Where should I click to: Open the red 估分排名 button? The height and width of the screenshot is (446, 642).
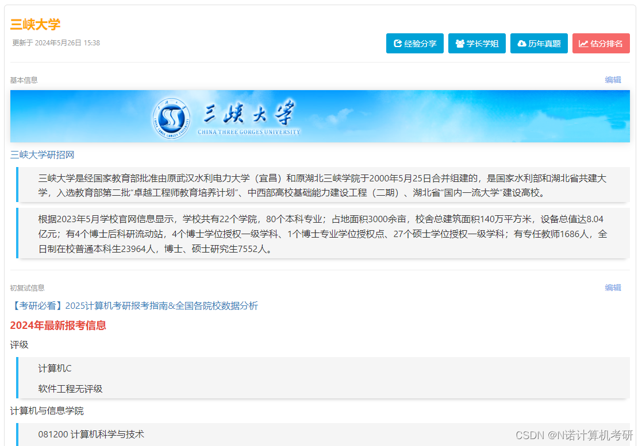click(601, 43)
